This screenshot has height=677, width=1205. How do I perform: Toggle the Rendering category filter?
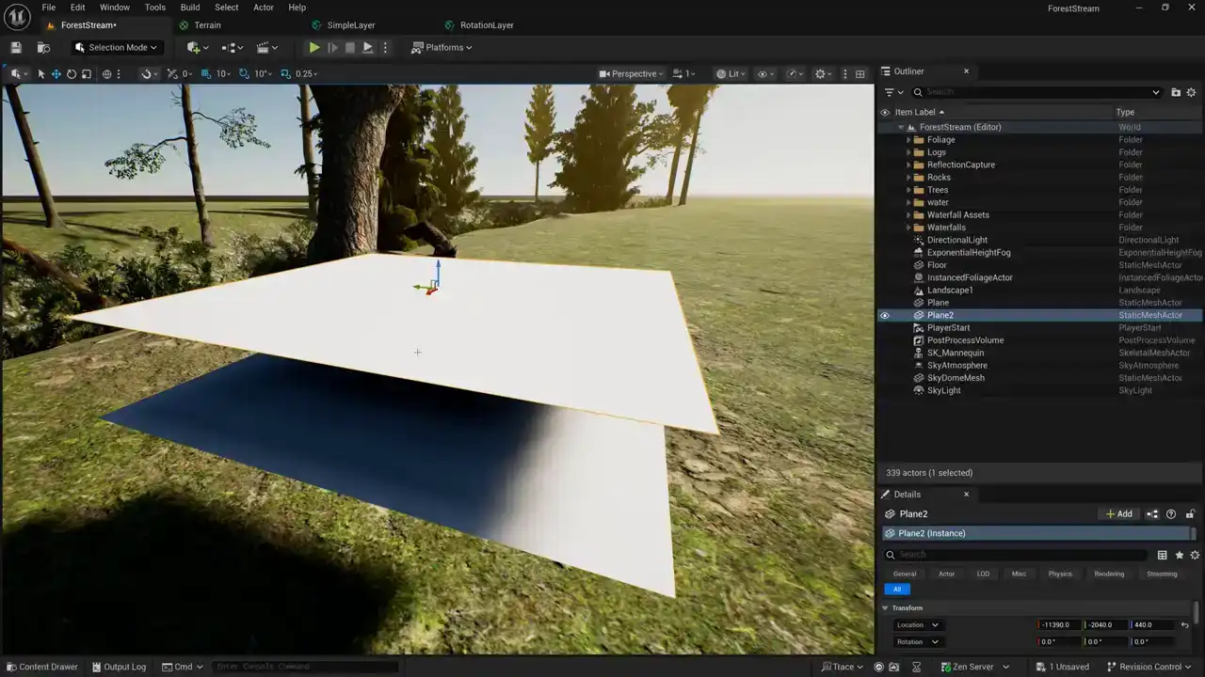point(1109,574)
